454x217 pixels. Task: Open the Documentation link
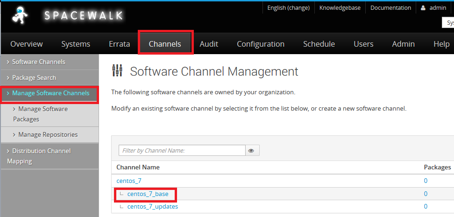pyautogui.click(x=390, y=8)
